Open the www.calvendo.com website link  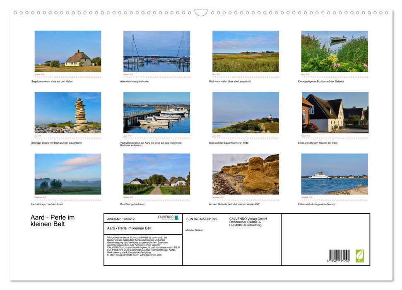(x=150, y=255)
